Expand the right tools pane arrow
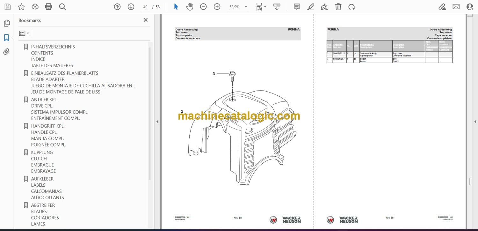Viewport: 478px width, 231px height. [x=475, y=122]
